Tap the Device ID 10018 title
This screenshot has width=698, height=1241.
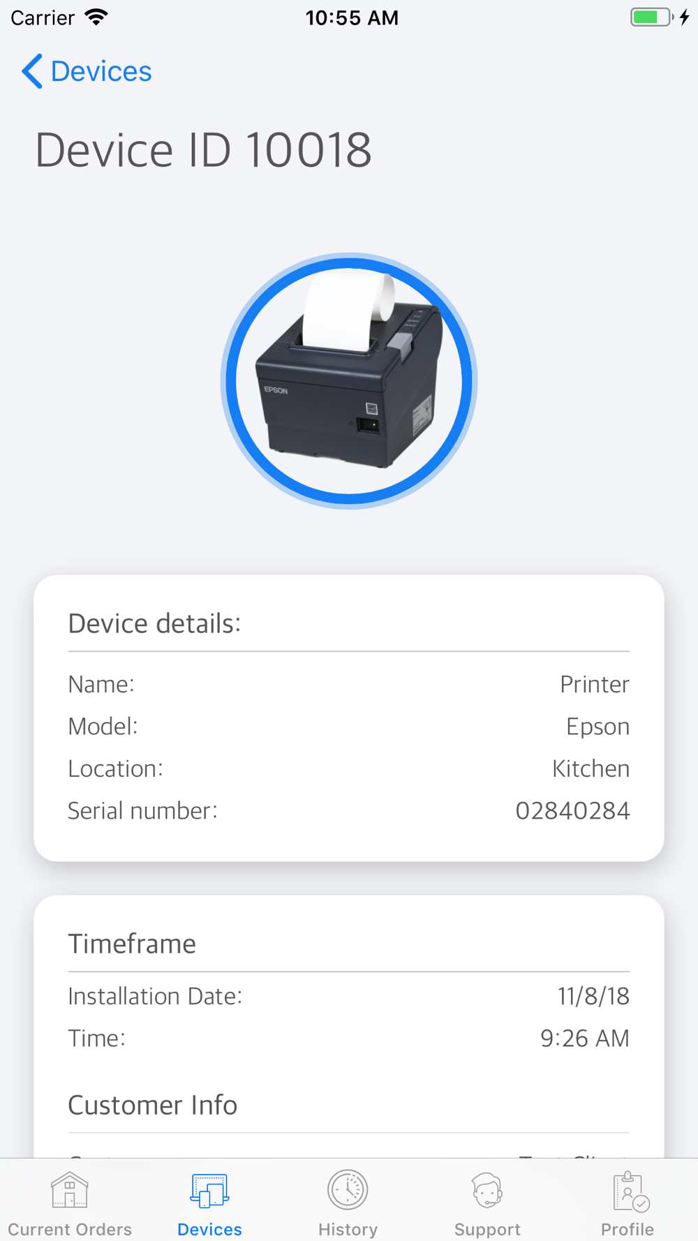point(203,150)
